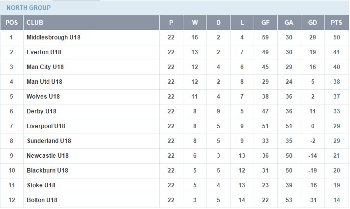350x209 pixels.
Task: Click the NORTH GROUP heading
Action: click(x=29, y=8)
